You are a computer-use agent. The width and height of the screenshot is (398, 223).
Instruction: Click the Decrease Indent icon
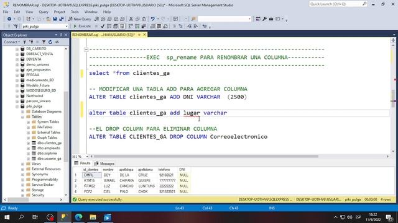189,26
